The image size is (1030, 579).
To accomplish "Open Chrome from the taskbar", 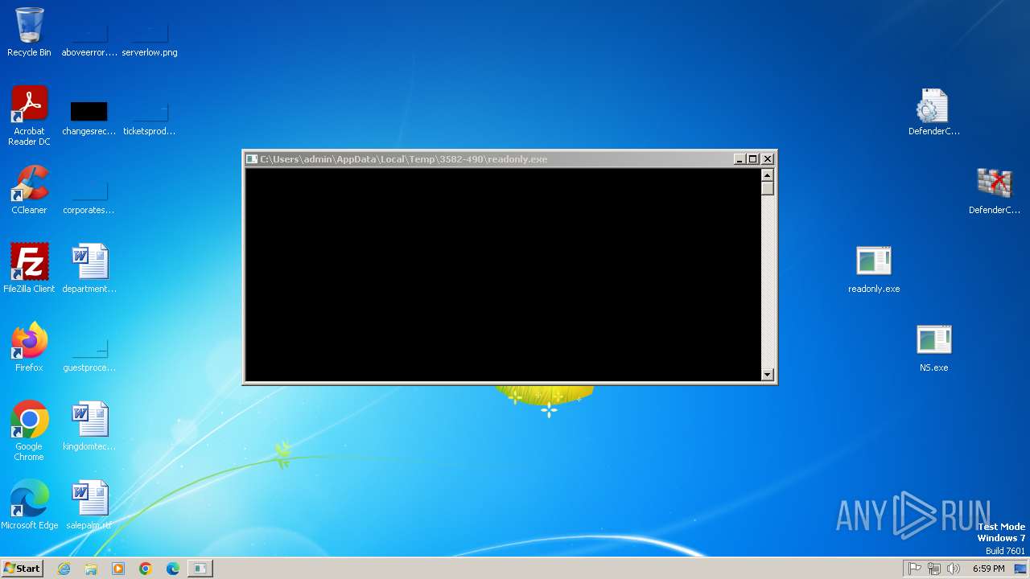I will click(146, 569).
